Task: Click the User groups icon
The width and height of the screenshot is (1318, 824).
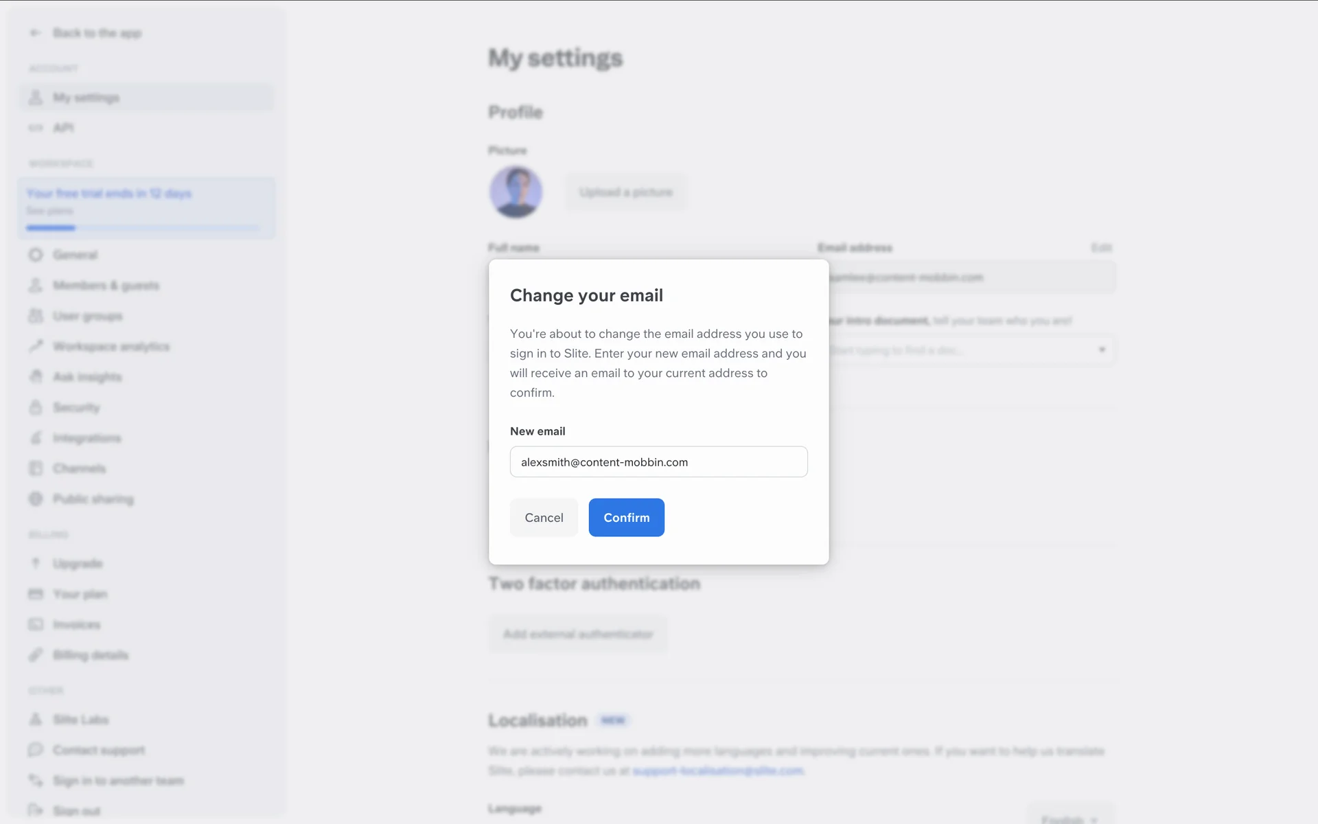Action: point(36,316)
